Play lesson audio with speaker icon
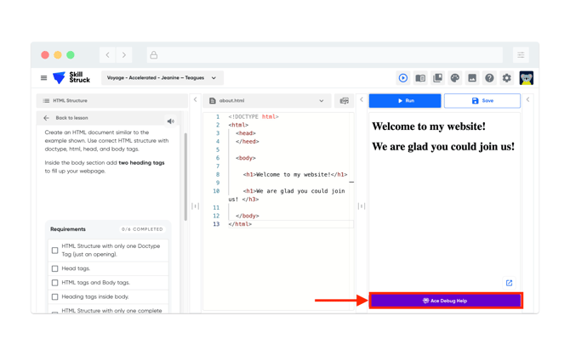570x355 pixels. coord(171,121)
